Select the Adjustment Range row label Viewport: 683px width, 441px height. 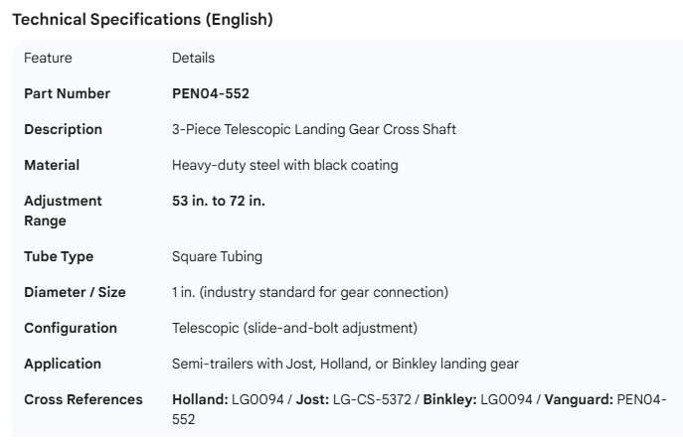(63, 211)
